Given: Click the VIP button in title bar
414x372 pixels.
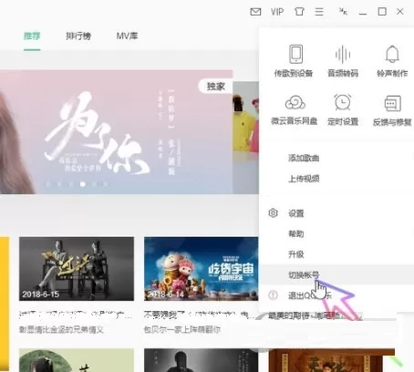Looking at the screenshot, I should pos(277,12).
